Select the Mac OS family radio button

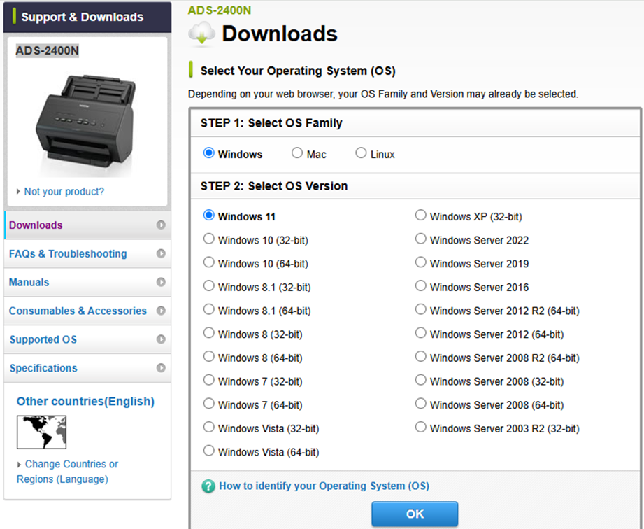297,153
